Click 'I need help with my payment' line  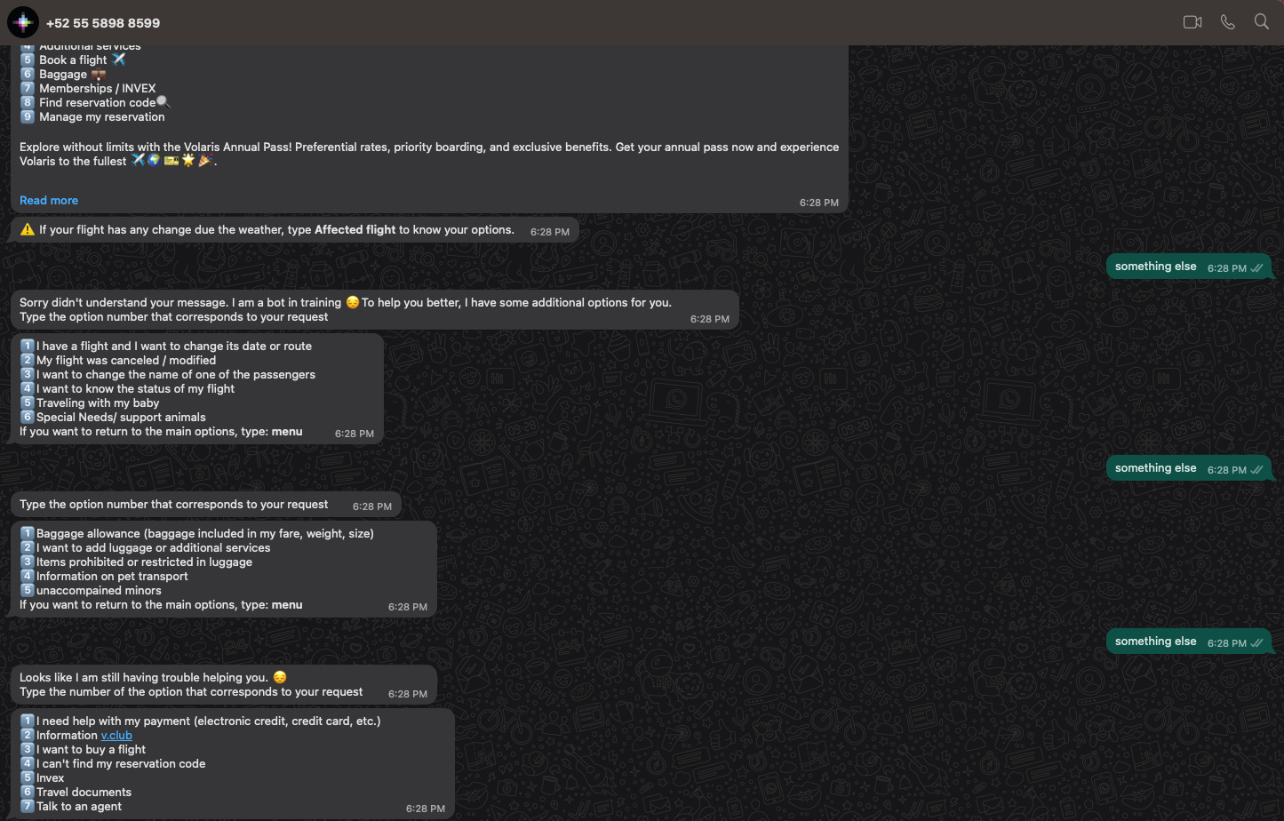200,721
